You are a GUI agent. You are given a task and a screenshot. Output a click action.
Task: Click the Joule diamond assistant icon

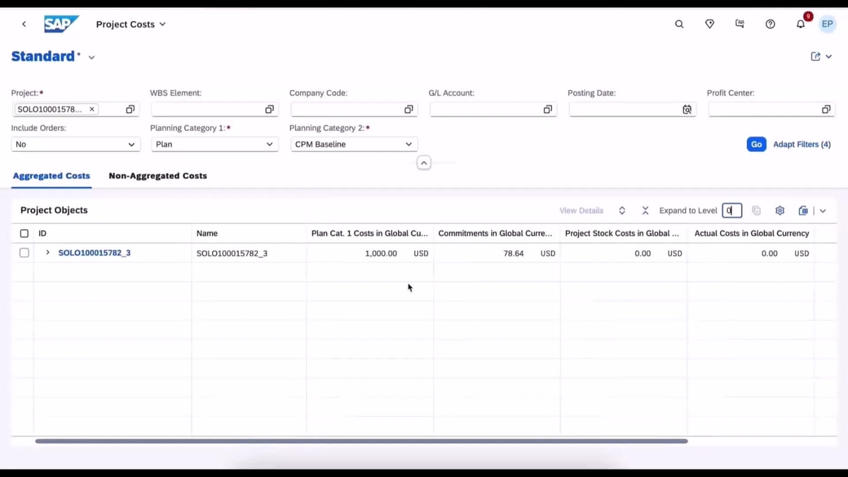(709, 23)
